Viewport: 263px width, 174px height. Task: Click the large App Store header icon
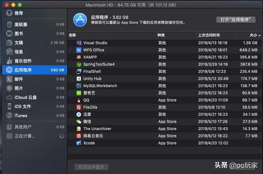[80, 20]
